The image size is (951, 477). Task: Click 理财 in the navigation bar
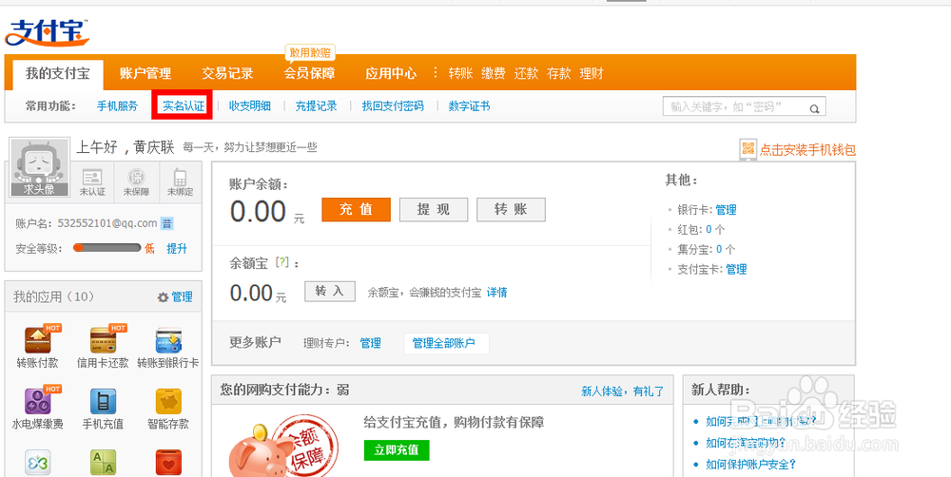592,74
